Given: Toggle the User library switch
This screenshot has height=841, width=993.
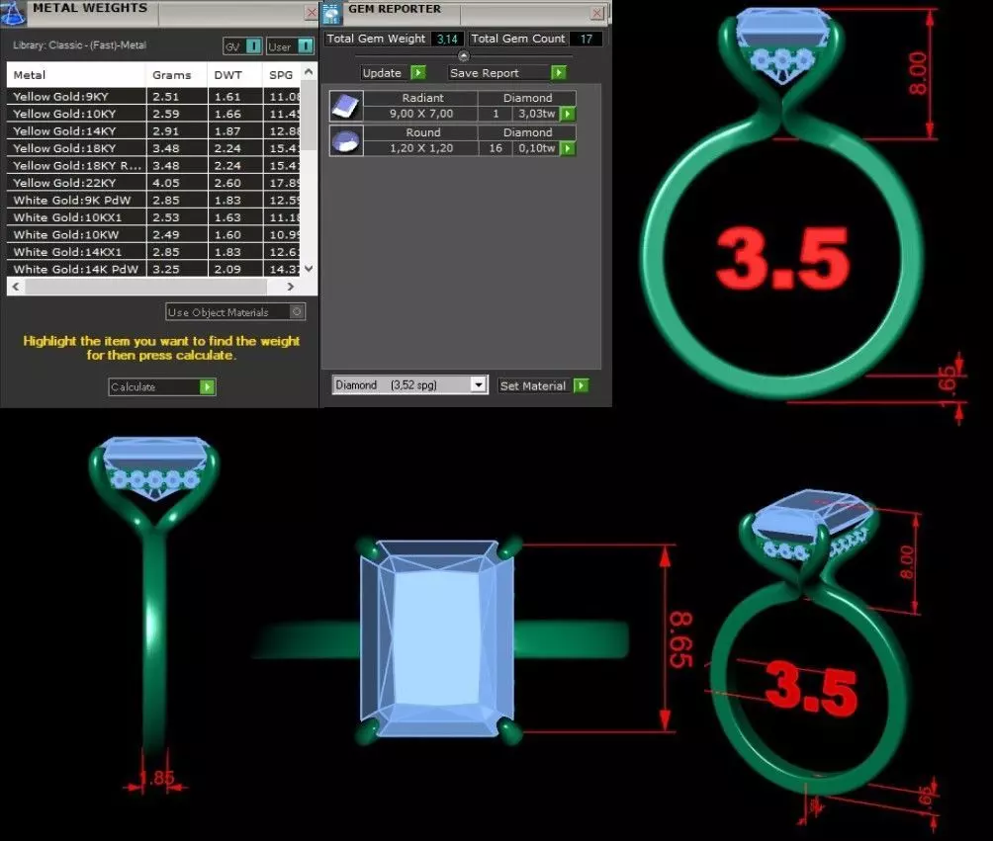Looking at the screenshot, I should click(306, 45).
